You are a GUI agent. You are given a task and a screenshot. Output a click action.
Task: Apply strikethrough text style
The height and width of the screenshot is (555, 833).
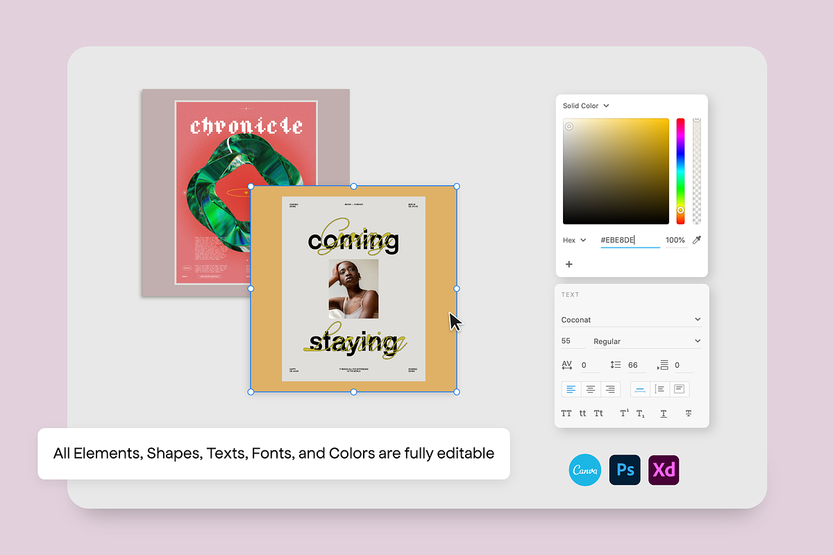tap(689, 413)
